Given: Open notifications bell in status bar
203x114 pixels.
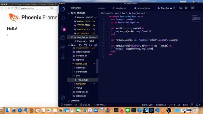Looking at the screenshot, I should (198, 105).
